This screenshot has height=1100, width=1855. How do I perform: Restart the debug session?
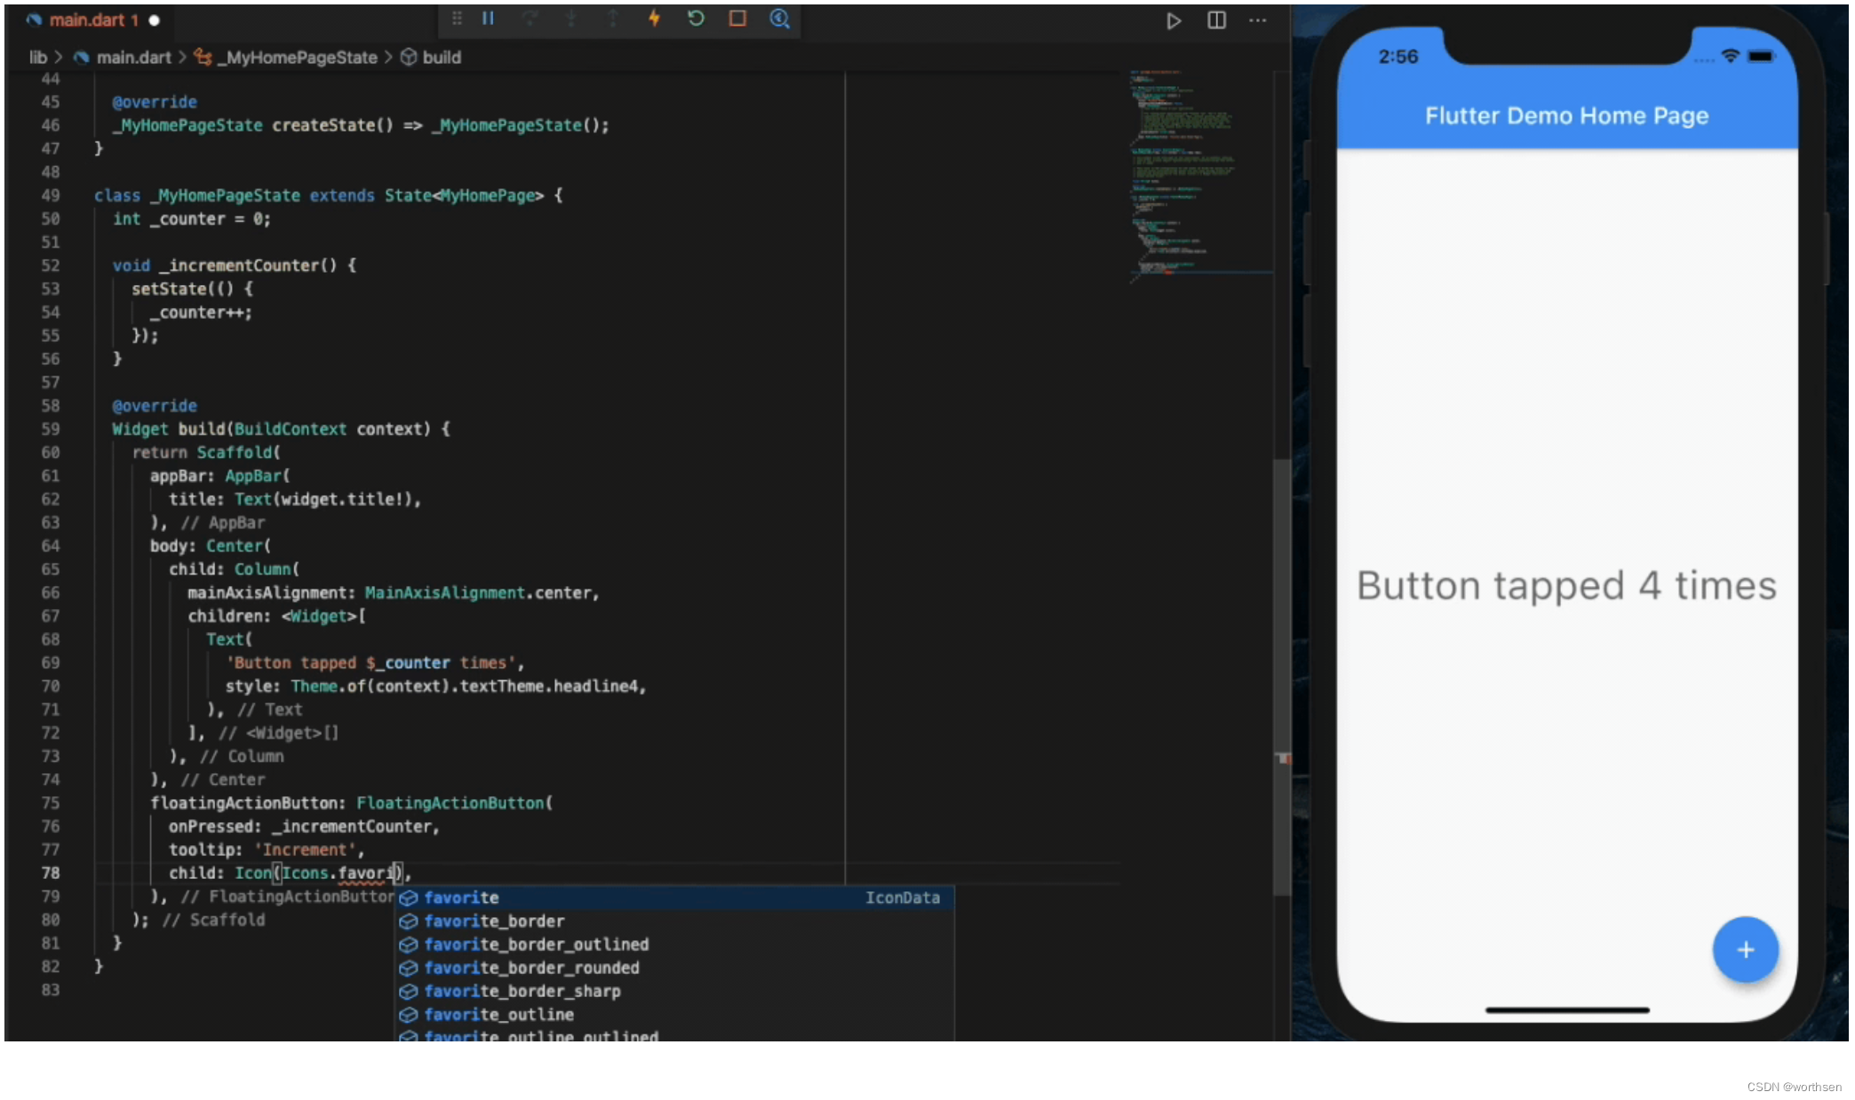(x=696, y=19)
